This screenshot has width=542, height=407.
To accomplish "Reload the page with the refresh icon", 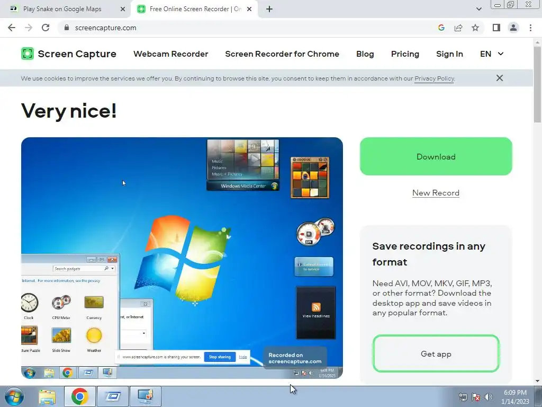I will click(x=46, y=28).
